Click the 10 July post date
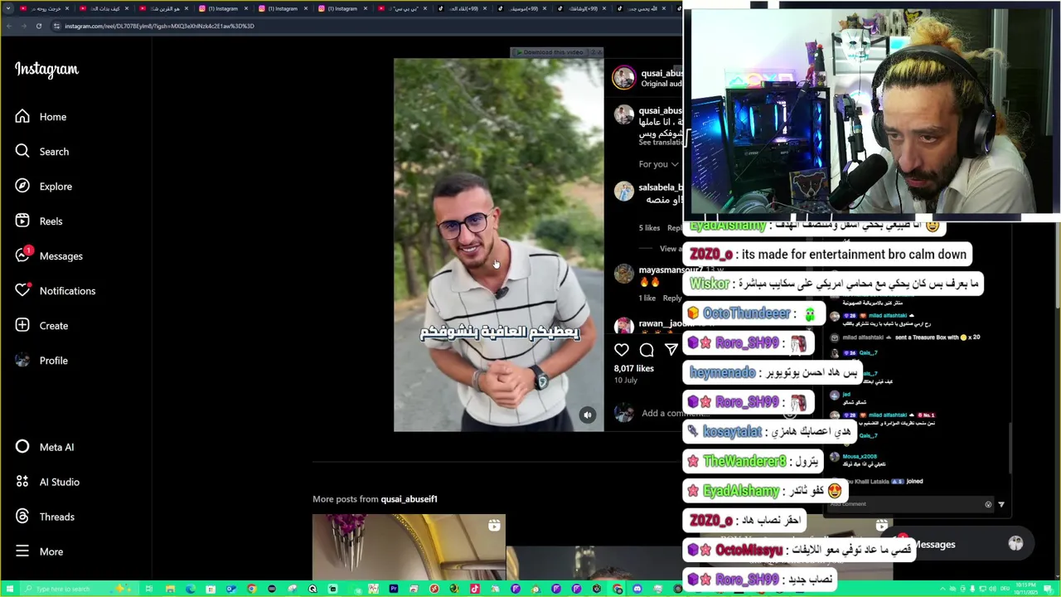 [x=626, y=380]
